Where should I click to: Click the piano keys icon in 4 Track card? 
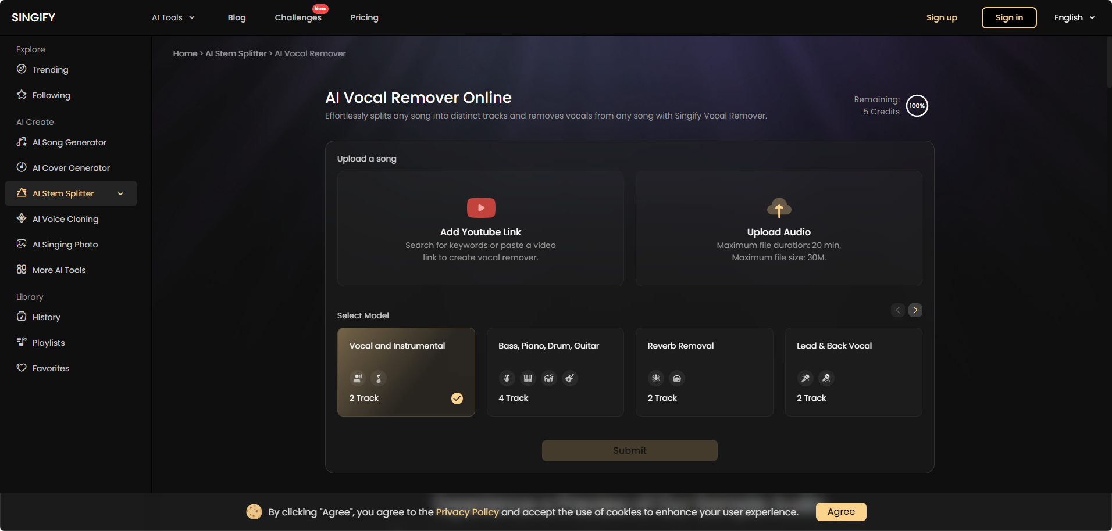tap(528, 378)
